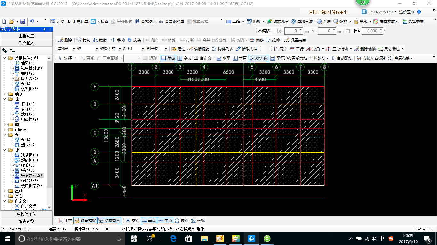Image resolution: width=437 pixels, height=245 pixels.
Task: Click 全屏 full screen view
Action: point(324,21)
